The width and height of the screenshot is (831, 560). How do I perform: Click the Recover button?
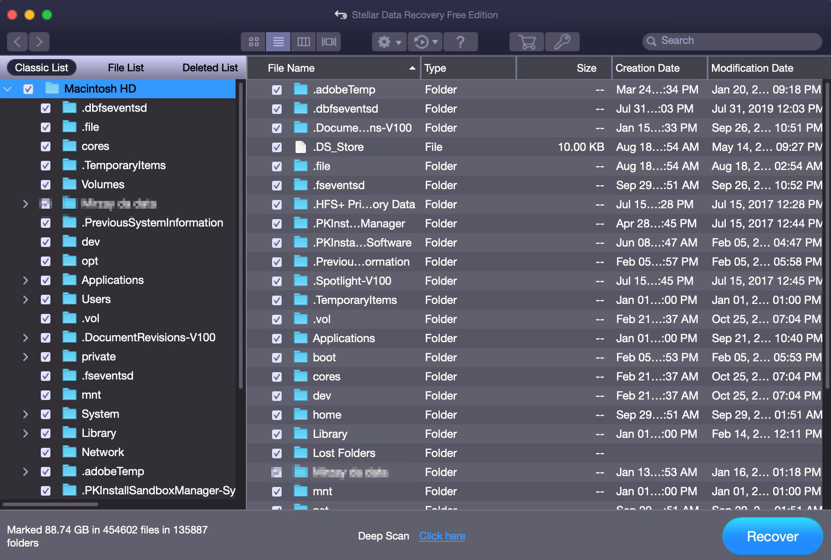772,536
